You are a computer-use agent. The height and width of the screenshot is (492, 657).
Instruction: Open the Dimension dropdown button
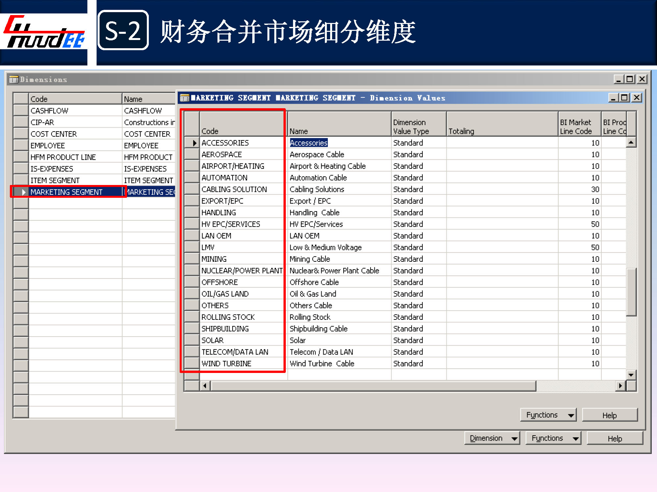pos(492,438)
